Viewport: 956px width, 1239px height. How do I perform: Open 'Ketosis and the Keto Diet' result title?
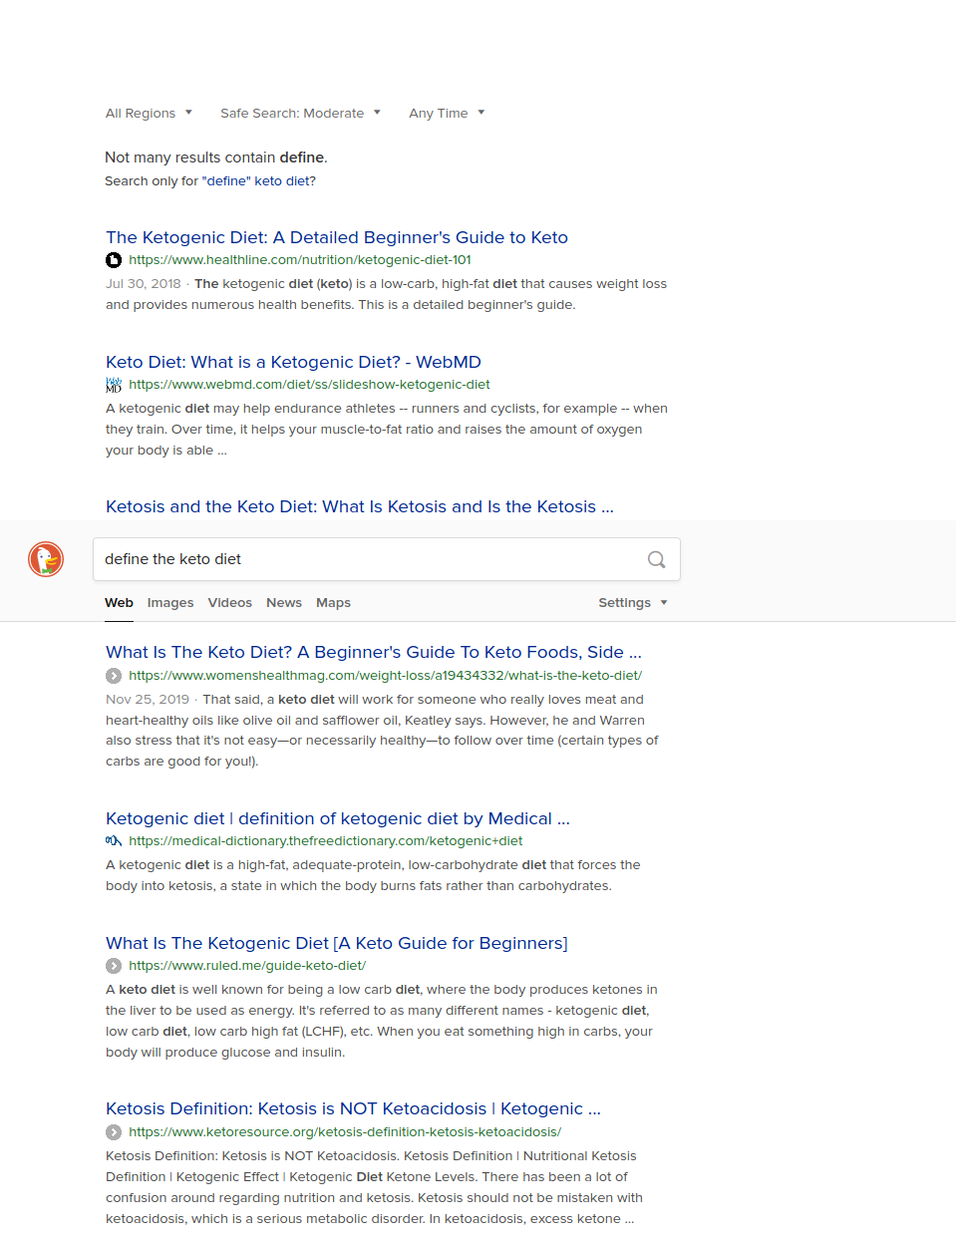pyautogui.click(x=360, y=506)
